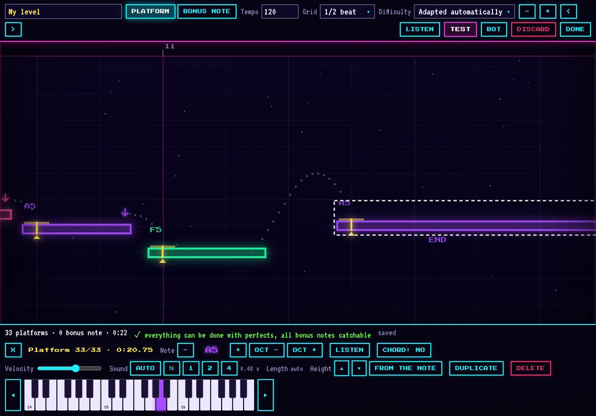Click the top LISTEN button
596x416 pixels.
coord(420,29)
